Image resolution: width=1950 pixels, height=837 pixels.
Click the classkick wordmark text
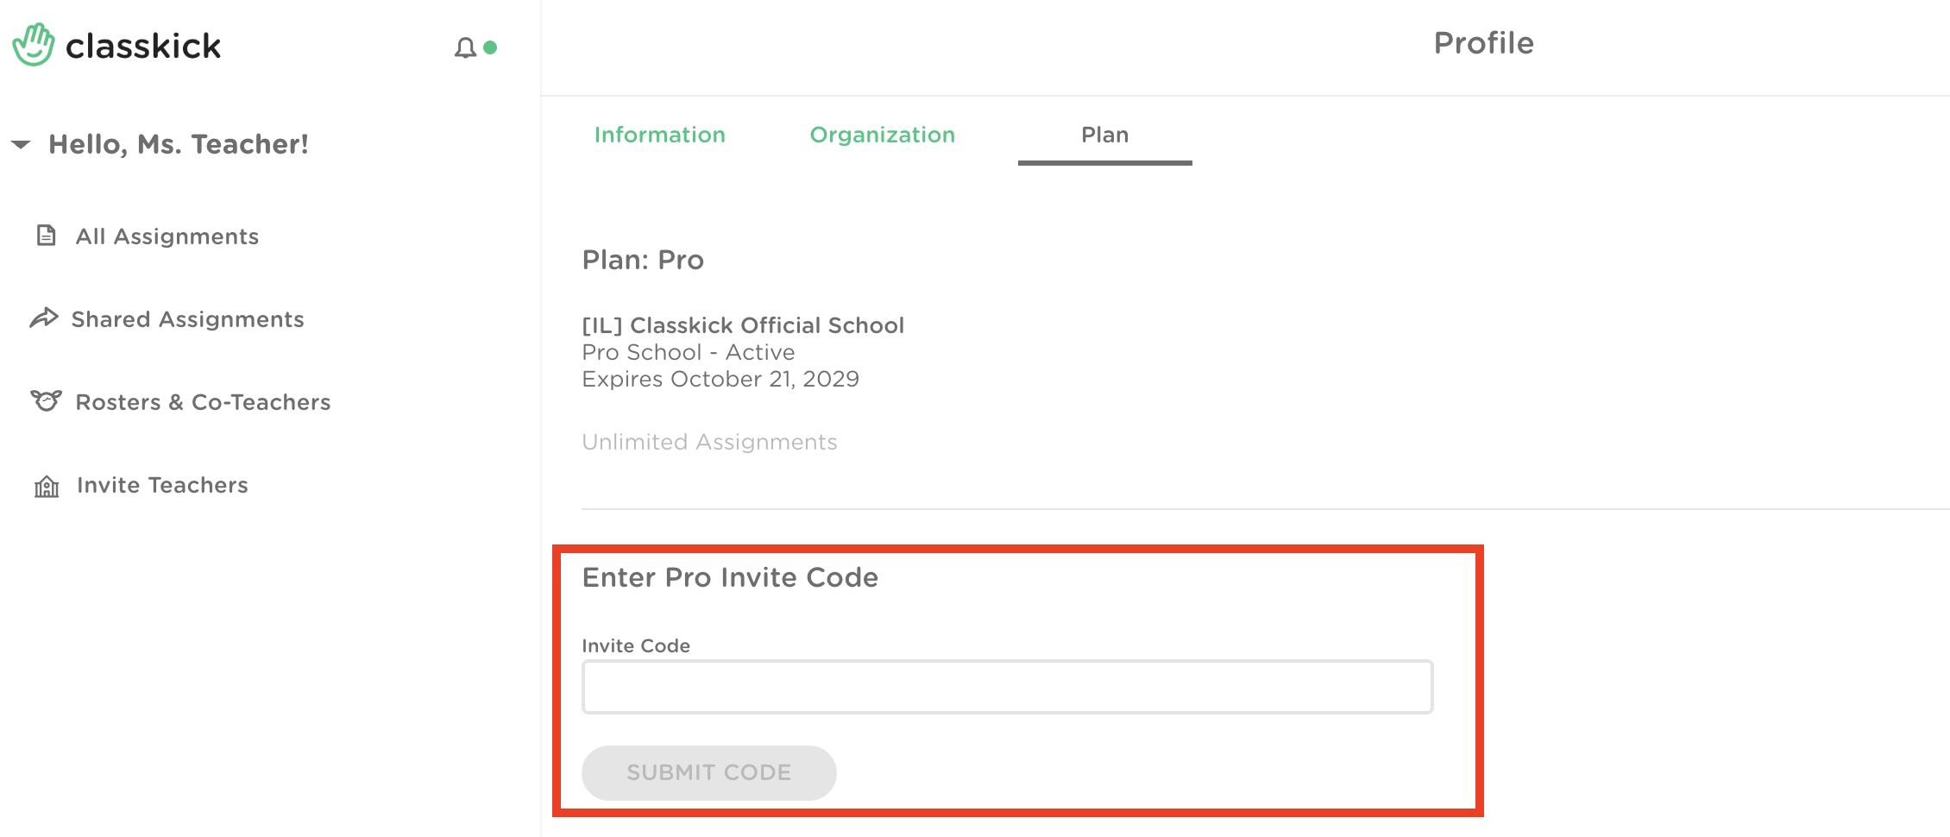[x=143, y=46]
